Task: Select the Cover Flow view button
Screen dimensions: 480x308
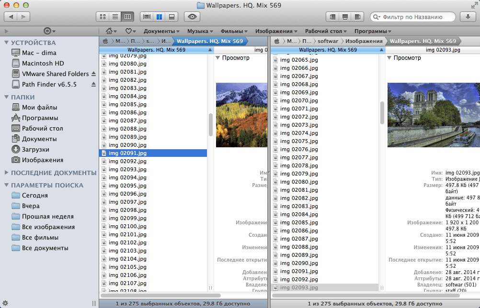Action: click(x=147, y=17)
